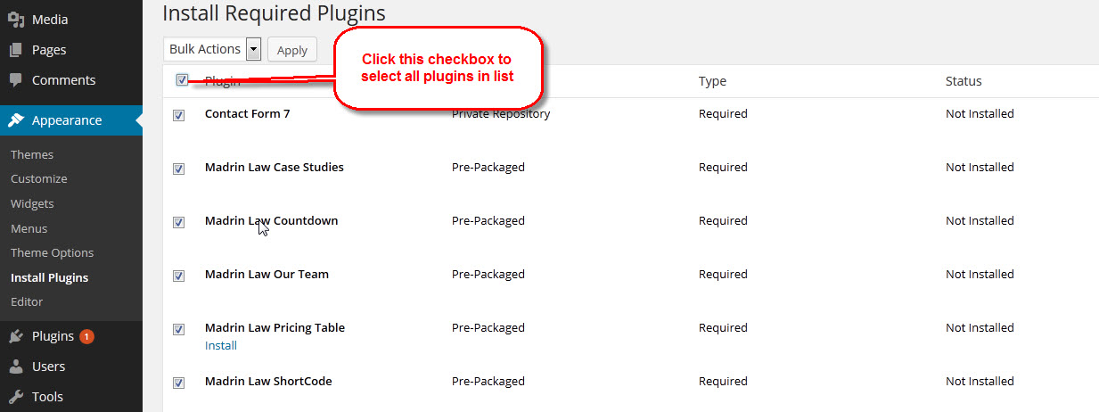The height and width of the screenshot is (412, 1099).
Task: Open Comments via its speech bubble icon
Action: coord(16,80)
